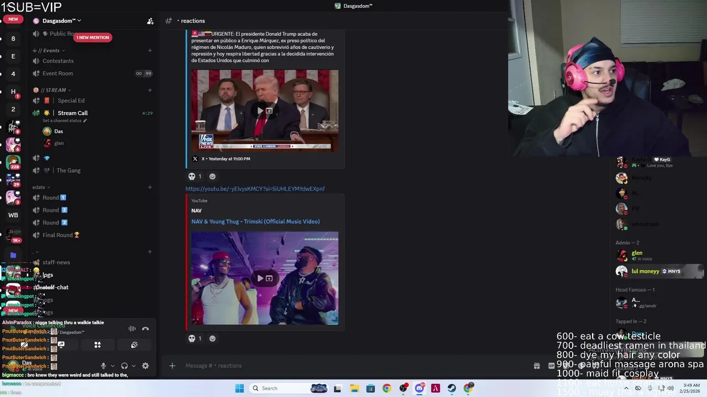Click Set a channel status

[x=65, y=121]
